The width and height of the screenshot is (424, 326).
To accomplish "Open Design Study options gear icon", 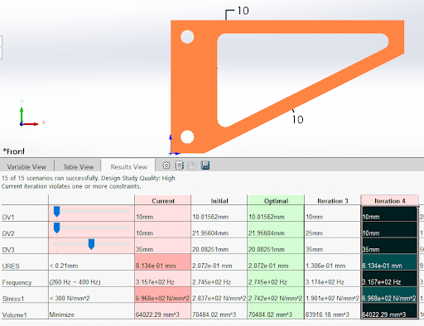I will click(x=166, y=165).
